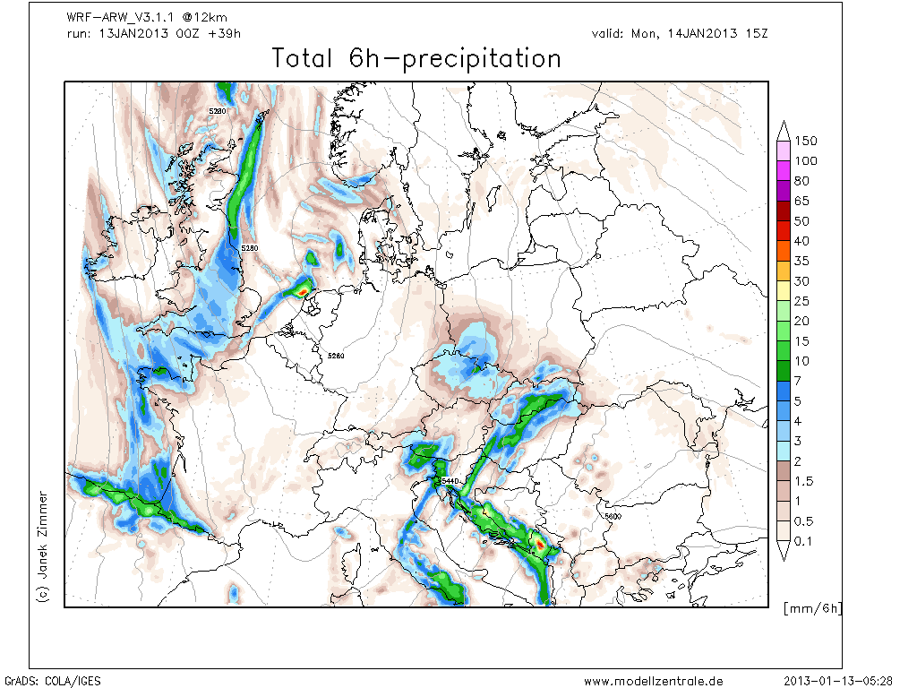Pick the yellow-orange swatch between 30 and 35
Image resolution: width=917 pixels, height=688 pixels.
pos(784,271)
